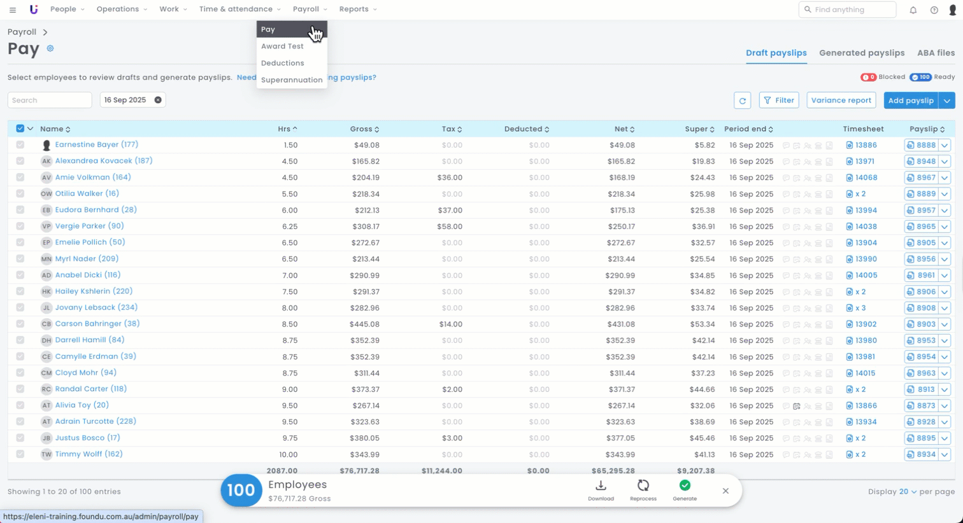Image resolution: width=963 pixels, height=523 pixels.
Task: Expand the Add payslip dropdown arrow
Action: point(947,101)
